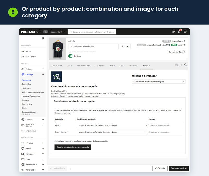Click the module logo icon
The image size is (209, 176).
pos(56,77)
